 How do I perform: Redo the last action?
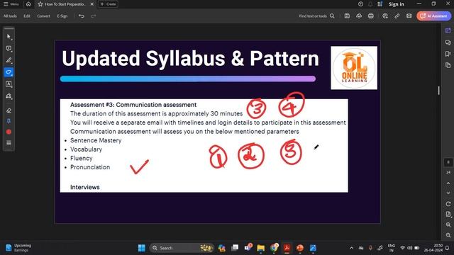93,16
